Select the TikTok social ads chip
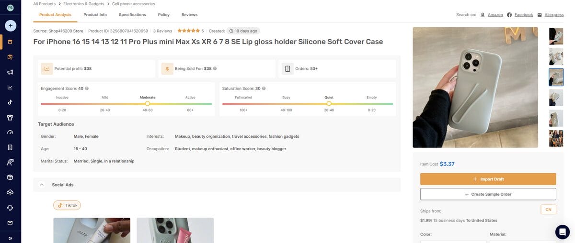This screenshot has height=243, width=575. [67, 205]
